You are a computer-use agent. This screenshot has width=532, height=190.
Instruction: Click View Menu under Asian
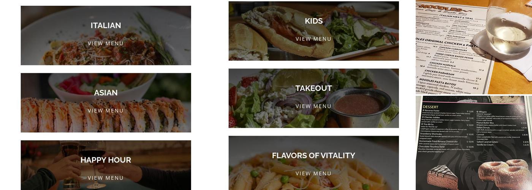[106, 111]
